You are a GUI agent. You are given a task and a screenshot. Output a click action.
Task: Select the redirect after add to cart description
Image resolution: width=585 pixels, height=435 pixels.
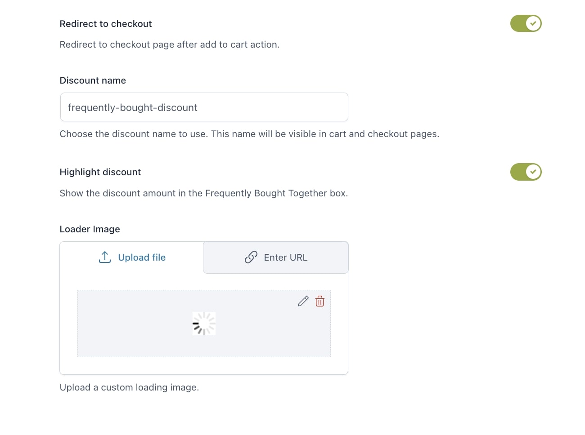[x=170, y=44]
